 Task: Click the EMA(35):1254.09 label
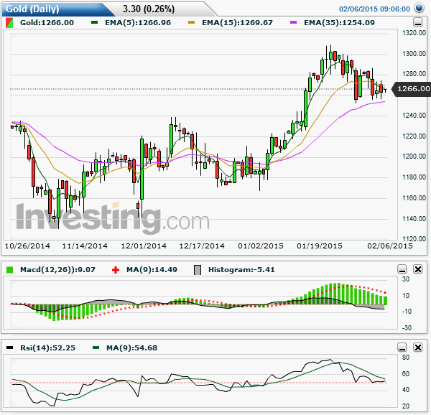[x=339, y=22]
